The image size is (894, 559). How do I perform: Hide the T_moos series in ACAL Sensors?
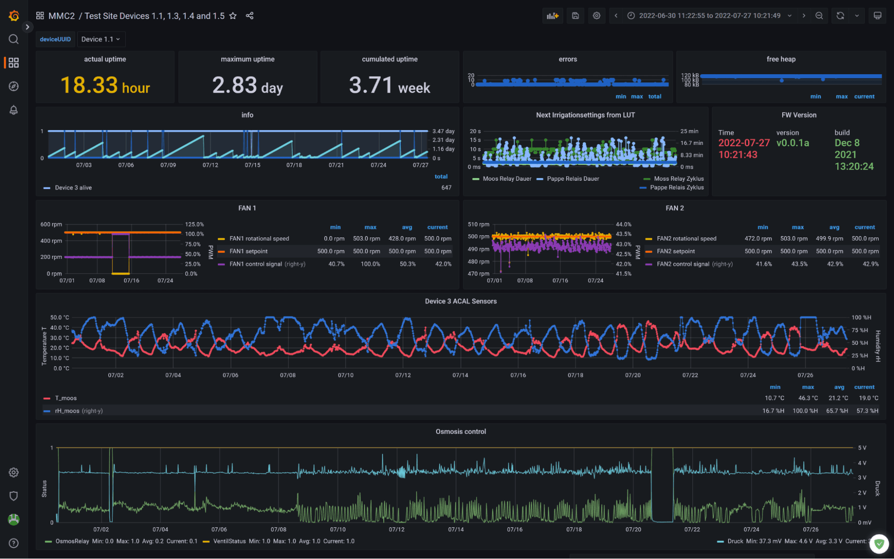click(65, 398)
